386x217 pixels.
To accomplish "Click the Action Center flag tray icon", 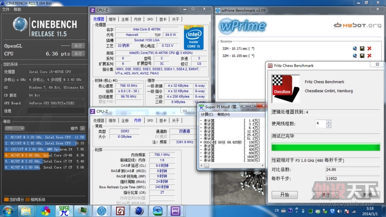I will point(347,211).
